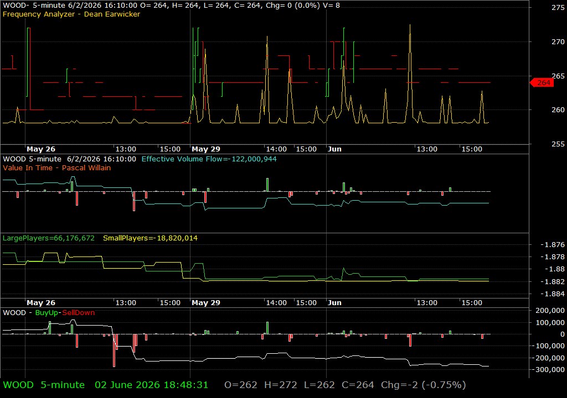
Task: Click the -1.882 axis value
Action: [x=552, y=282]
